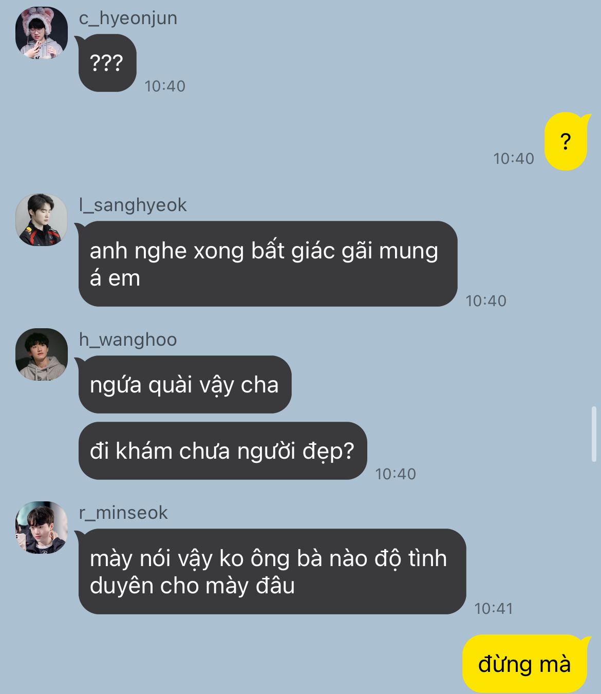The width and height of the screenshot is (601, 694).
Task: Select the yellow 'đừng mà' message
Action: 525,664
